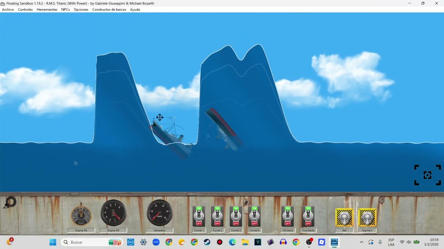Open the Constructor de barcos menu

(x=109, y=10)
